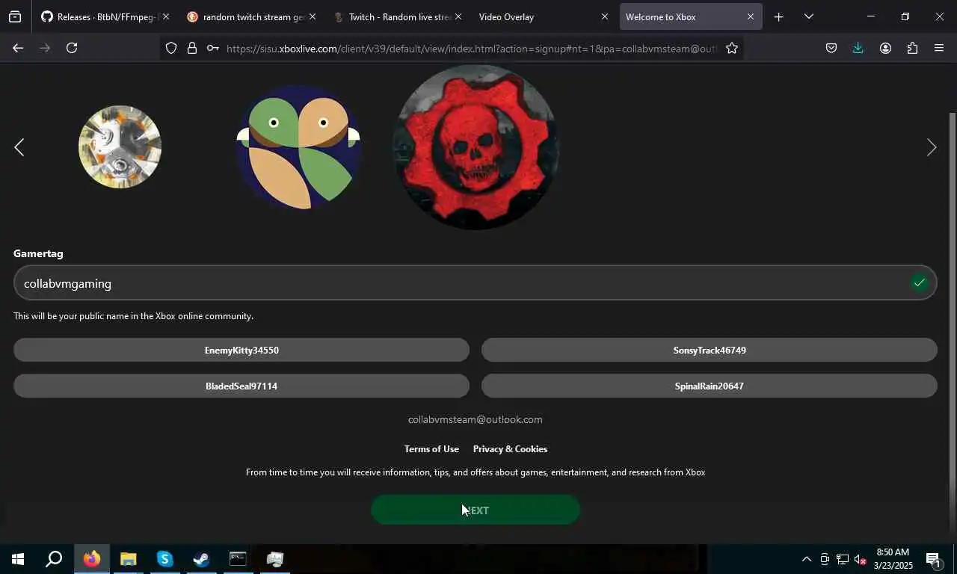The image size is (957, 574).
Task: Click the page vertical scrollbar
Action: [x=952, y=321]
